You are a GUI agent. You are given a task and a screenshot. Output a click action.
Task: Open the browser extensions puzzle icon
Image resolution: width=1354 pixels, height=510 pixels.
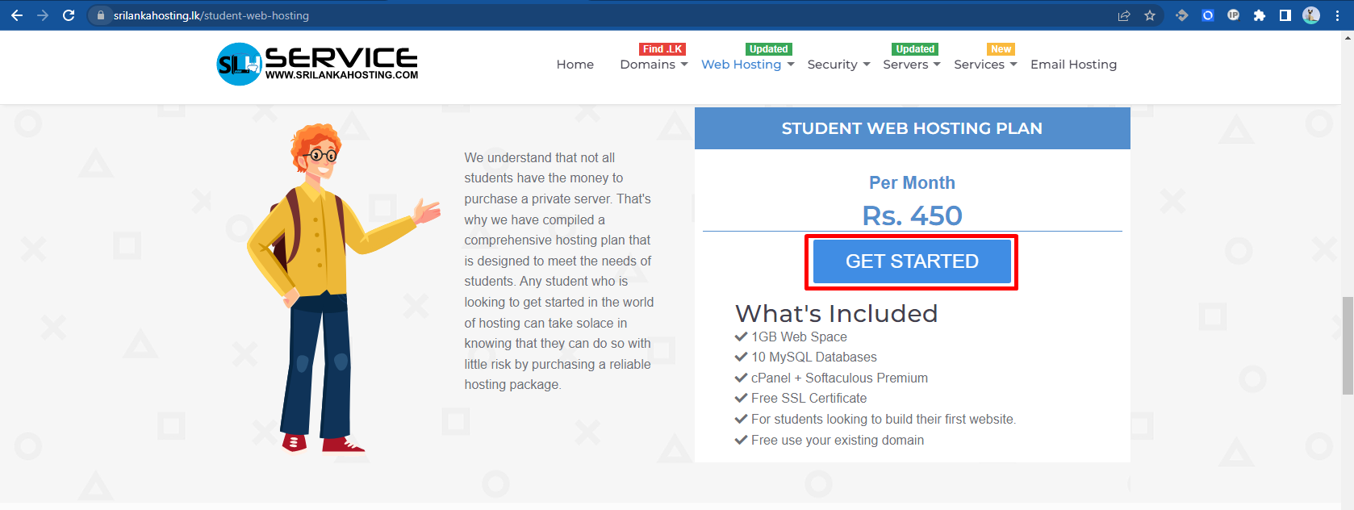[x=1260, y=15]
